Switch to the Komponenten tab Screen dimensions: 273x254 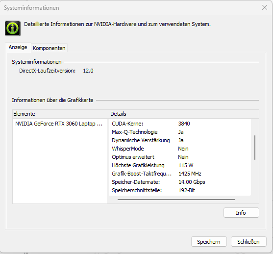tap(49, 48)
